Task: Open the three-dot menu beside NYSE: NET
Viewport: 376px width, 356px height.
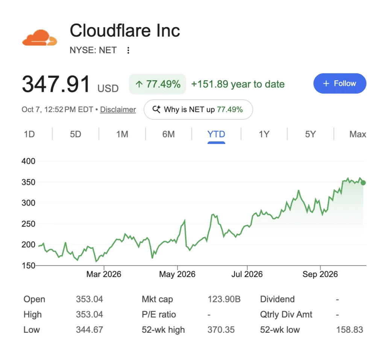Action: click(128, 50)
